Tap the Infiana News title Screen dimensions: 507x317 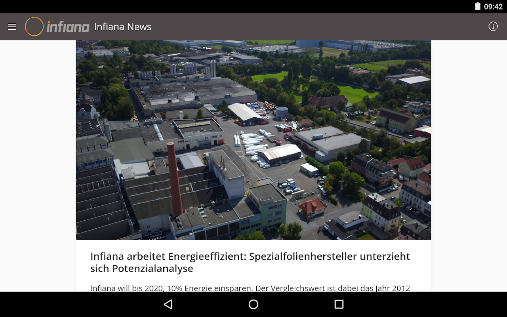click(123, 27)
